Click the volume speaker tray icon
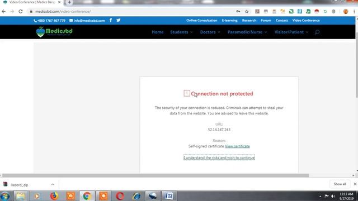 333,196
